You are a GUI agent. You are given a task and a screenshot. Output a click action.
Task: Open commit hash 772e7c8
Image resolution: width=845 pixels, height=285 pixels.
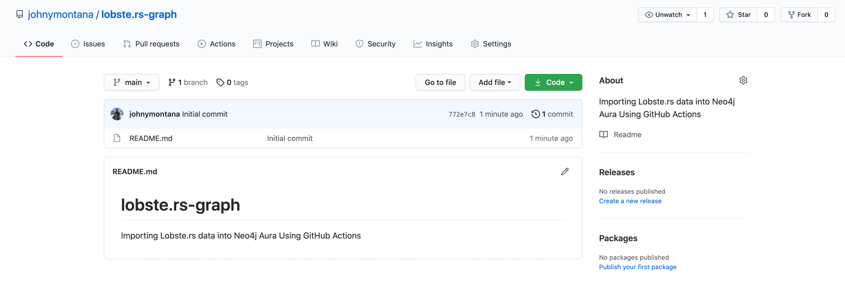[x=461, y=114]
